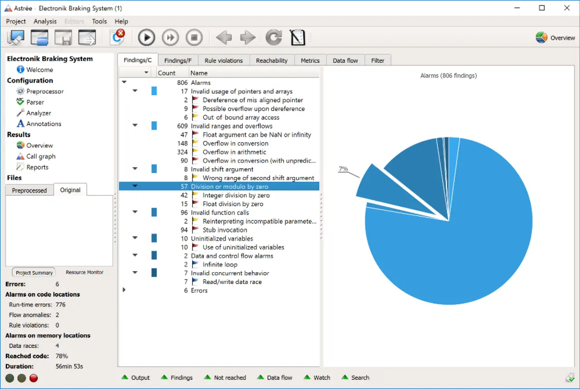Expand the Search bottom panel
580x389 pixels.
tap(355, 378)
